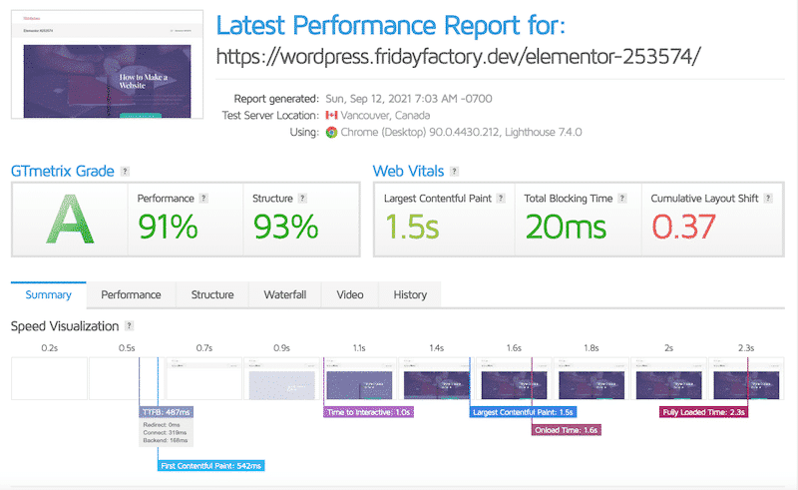The image size is (798, 490).
Task: Click the Fully Loaded Time marker
Action: (702, 411)
